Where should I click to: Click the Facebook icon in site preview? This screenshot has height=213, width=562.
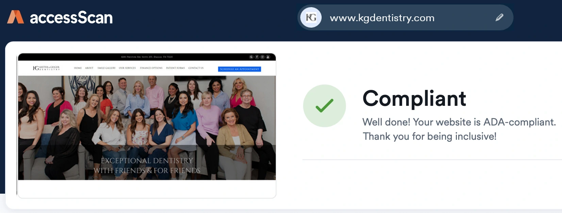pos(257,57)
